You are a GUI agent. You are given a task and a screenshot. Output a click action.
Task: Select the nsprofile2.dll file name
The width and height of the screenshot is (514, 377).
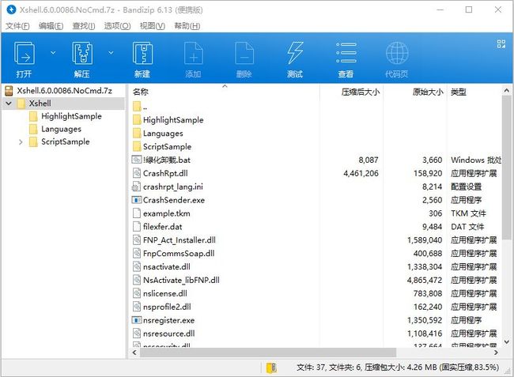click(167, 307)
